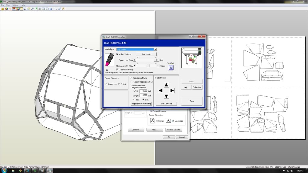Image resolution: width=308 pixels, height=173 pixels.
Task: Click the blue craft cutter tool icon
Action: pos(59,9)
